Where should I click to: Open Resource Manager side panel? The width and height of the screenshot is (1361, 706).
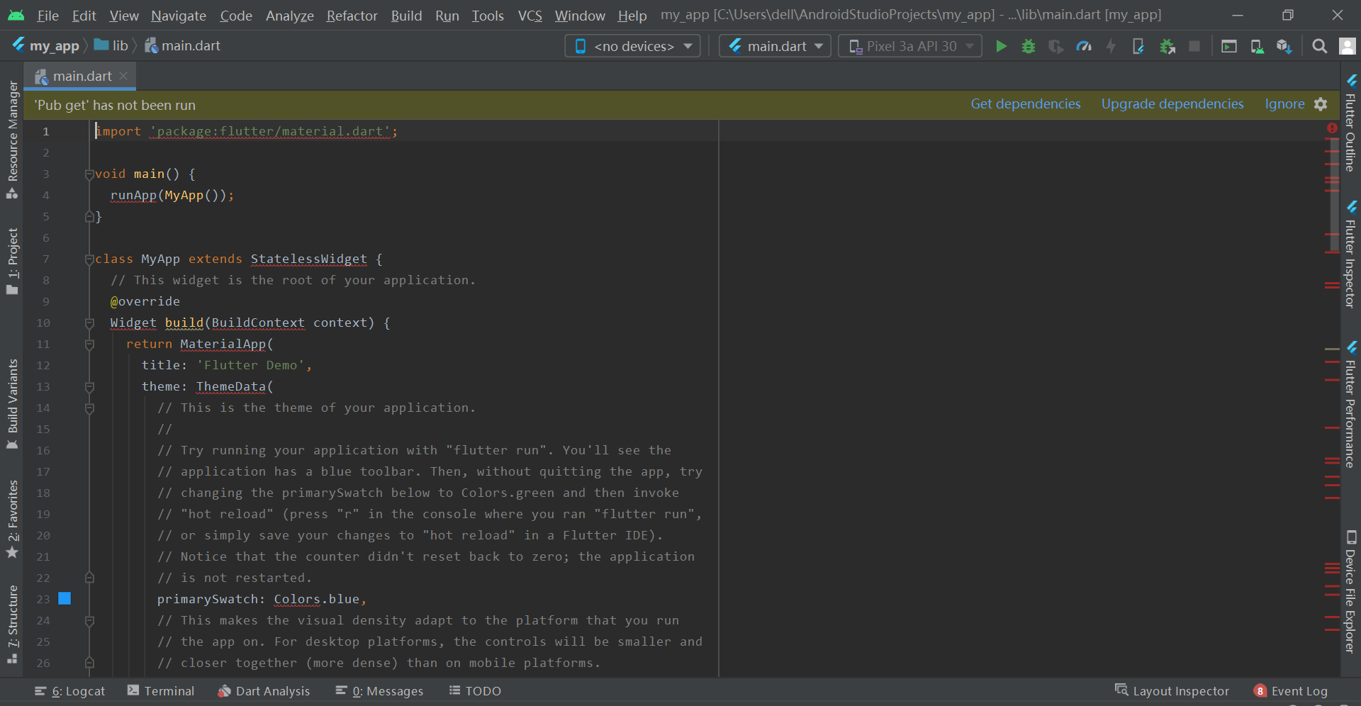[12, 139]
